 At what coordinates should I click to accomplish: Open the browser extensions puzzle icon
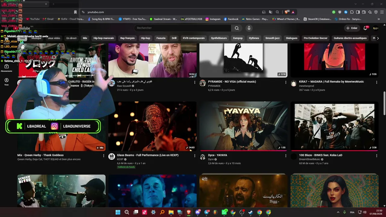click(352, 12)
